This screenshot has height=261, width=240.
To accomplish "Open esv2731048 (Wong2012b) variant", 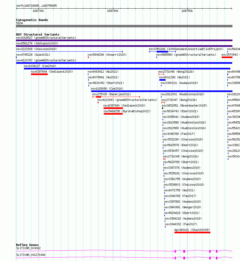I will [181, 157].
